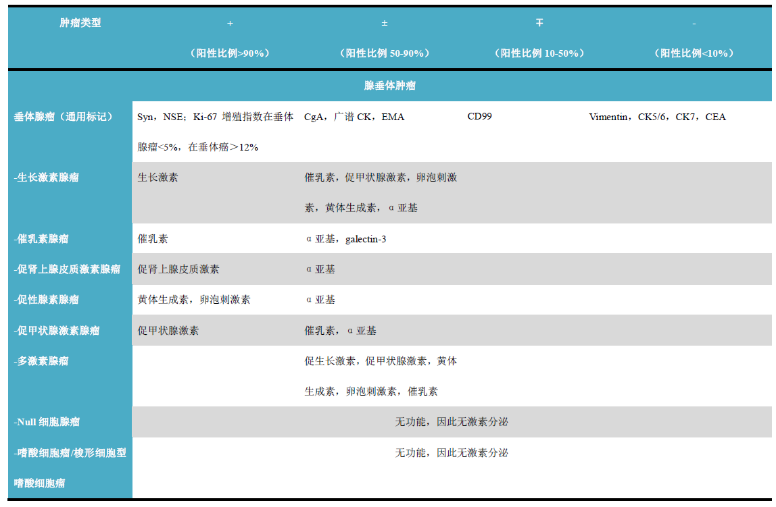Select the CgA, 广谱 CK, EMA cell

pyautogui.click(x=354, y=117)
